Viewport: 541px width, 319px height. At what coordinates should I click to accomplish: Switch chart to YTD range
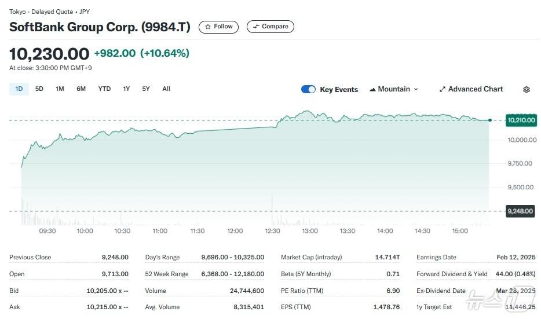(104, 89)
